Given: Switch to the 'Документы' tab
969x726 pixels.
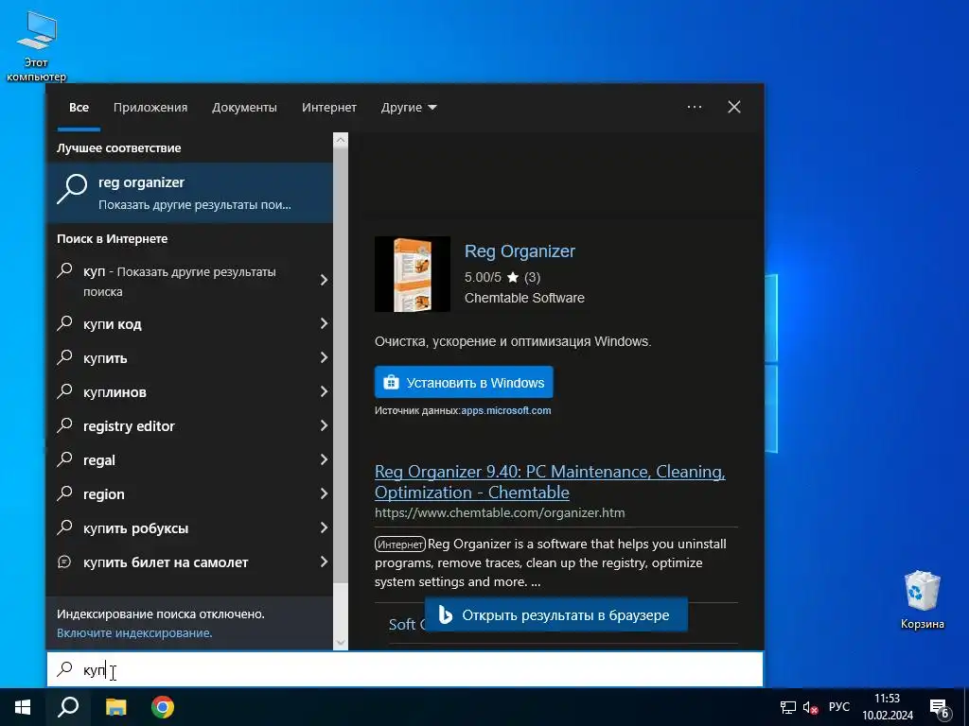Looking at the screenshot, I should coord(244,108).
